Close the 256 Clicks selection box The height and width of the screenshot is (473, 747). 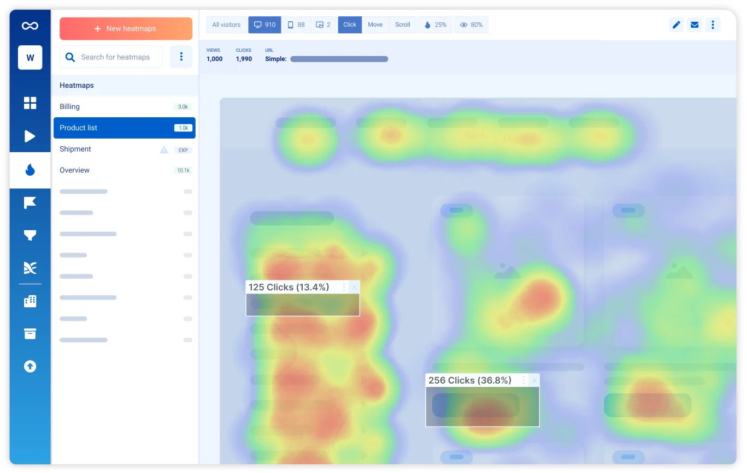[x=534, y=380]
